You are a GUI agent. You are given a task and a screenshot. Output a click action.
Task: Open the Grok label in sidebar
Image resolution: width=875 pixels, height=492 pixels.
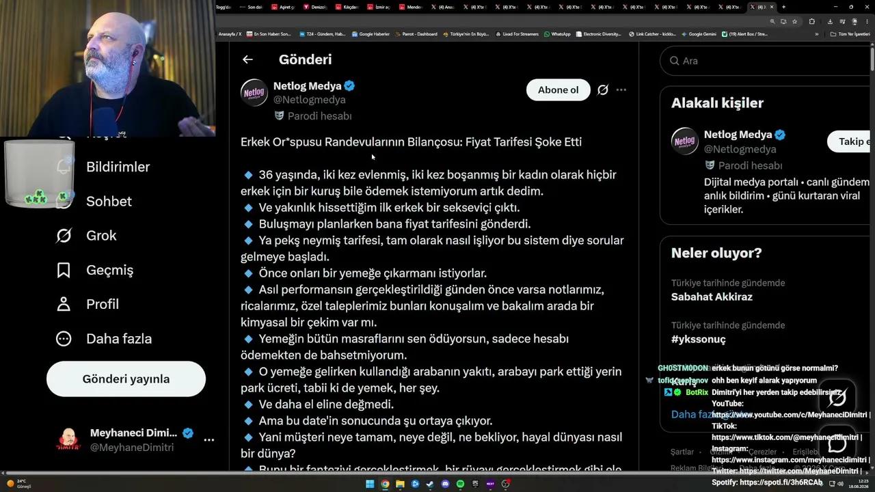coord(101,236)
